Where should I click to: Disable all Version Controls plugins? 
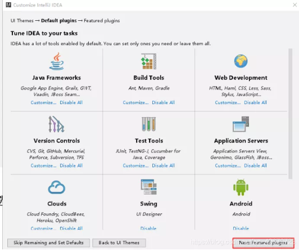71,165
